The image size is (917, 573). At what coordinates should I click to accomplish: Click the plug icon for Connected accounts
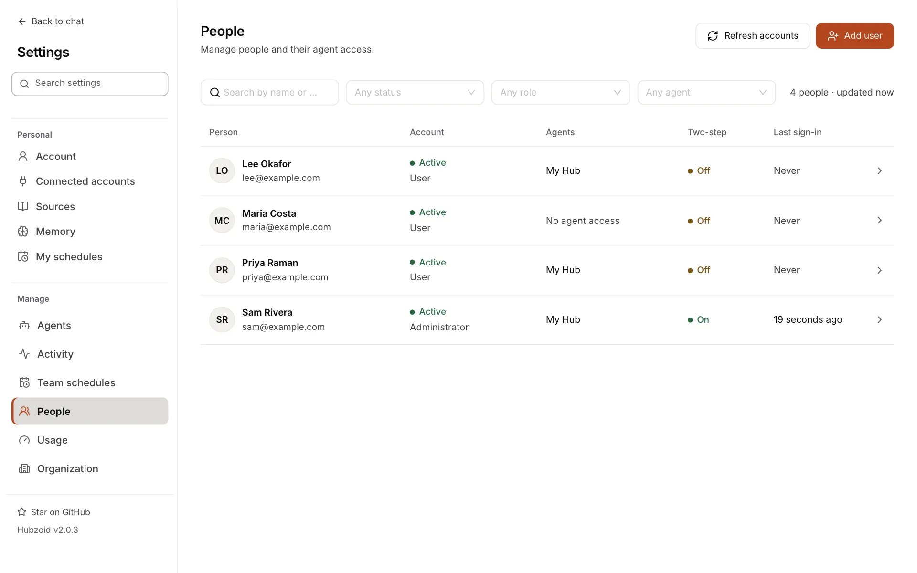[23, 181]
